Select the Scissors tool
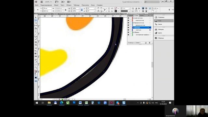208x117 pixels. 36,48
